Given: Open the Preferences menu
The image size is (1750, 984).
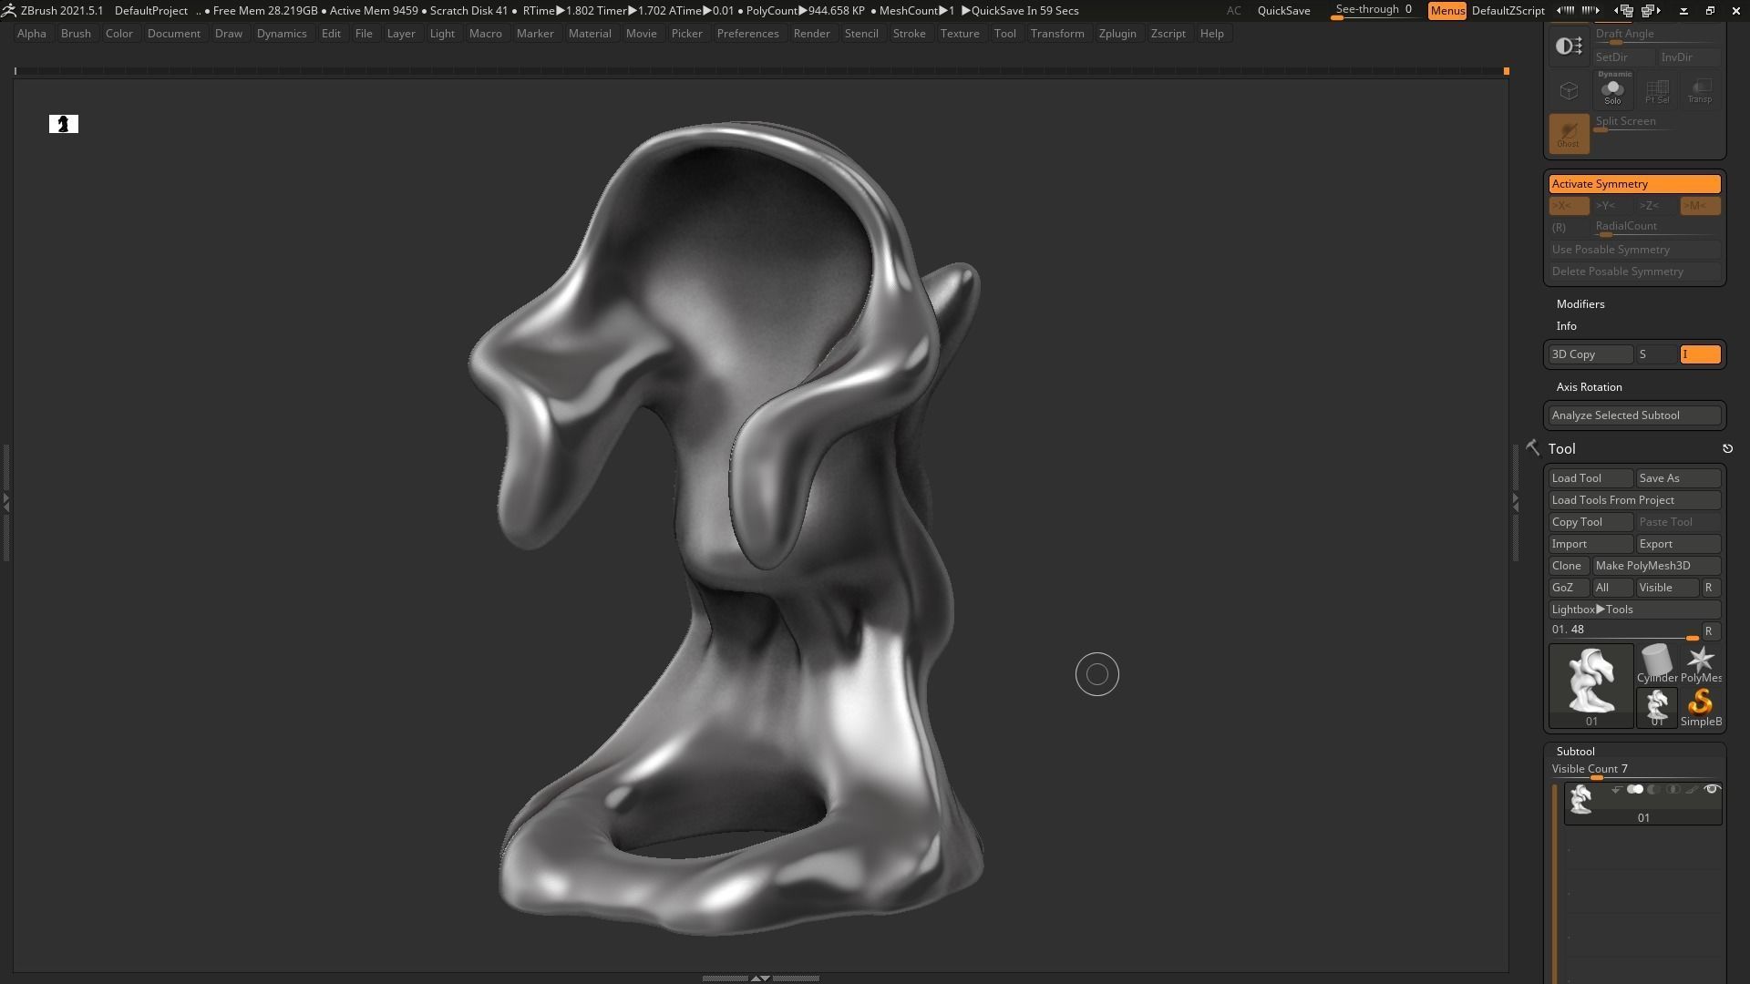Looking at the screenshot, I should tap(747, 34).
